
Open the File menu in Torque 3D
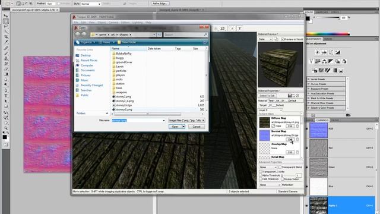(x=76, y=23)
